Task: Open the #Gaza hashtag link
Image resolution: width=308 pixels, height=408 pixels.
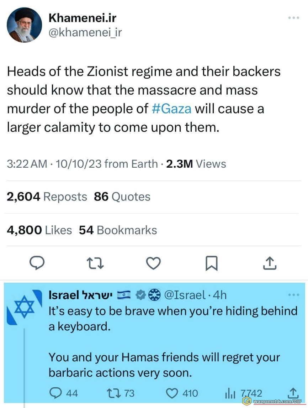Action: pyautogui.click(x=171, y=109)
